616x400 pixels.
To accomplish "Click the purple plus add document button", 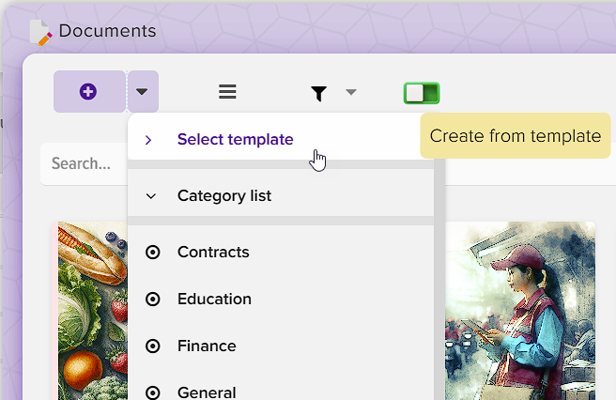I will tap(89, 92).
